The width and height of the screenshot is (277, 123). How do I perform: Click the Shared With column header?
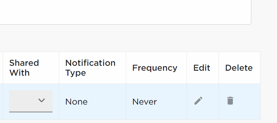31,68
